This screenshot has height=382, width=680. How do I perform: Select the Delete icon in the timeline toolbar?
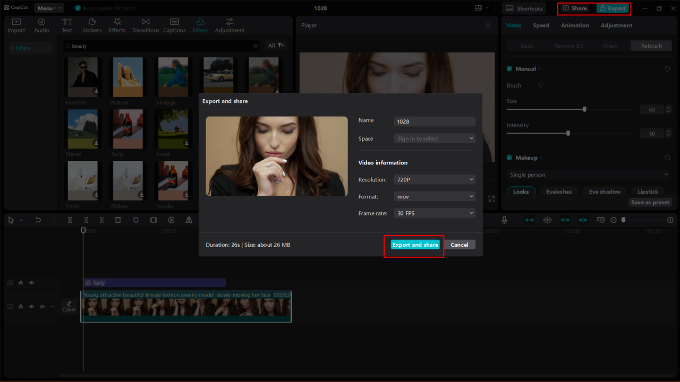[118, 220]
